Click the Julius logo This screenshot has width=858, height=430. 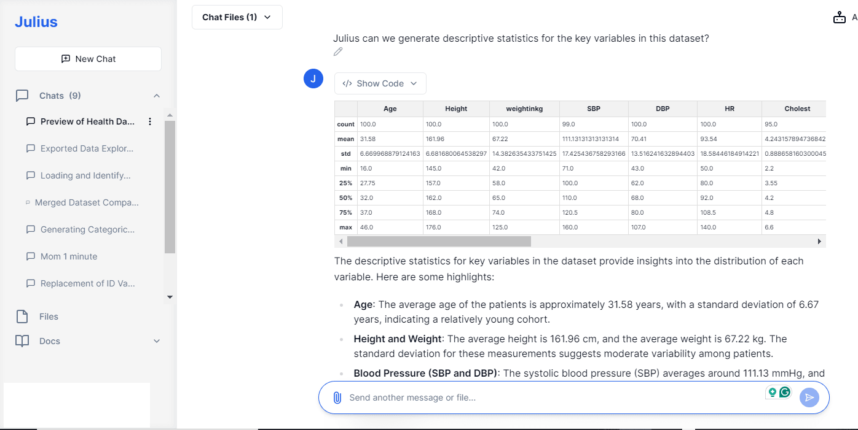pyautogui.click(x=36, y=22)
